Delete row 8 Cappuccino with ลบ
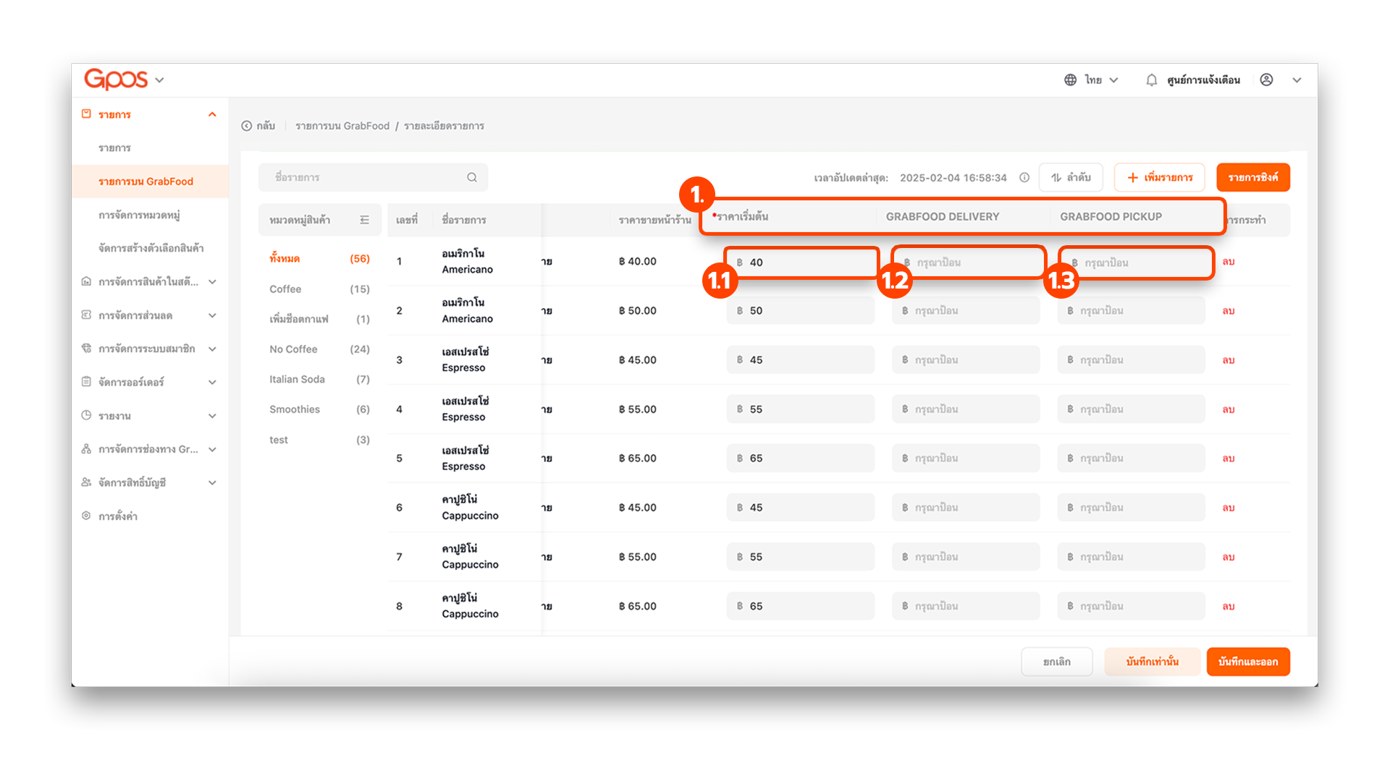 coord(1228,607)
